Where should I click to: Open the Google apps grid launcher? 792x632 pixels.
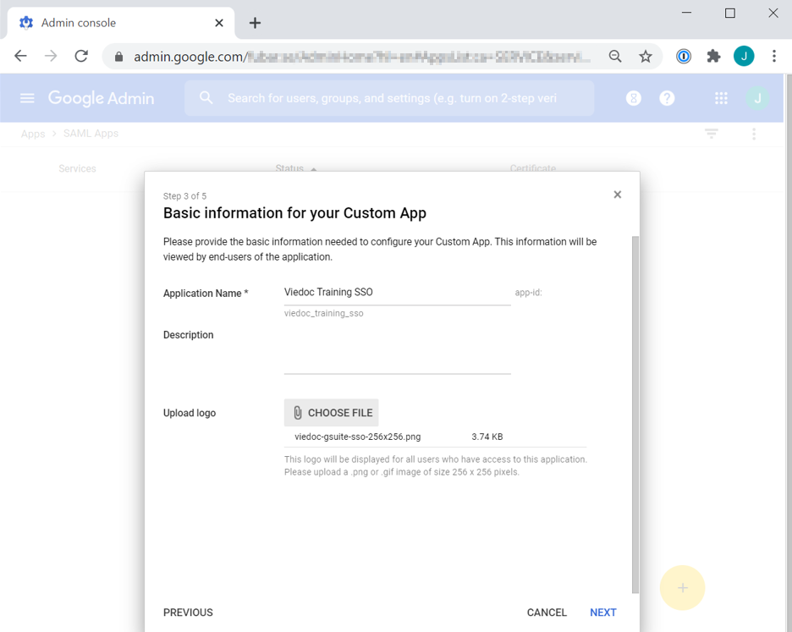point(721,98)
